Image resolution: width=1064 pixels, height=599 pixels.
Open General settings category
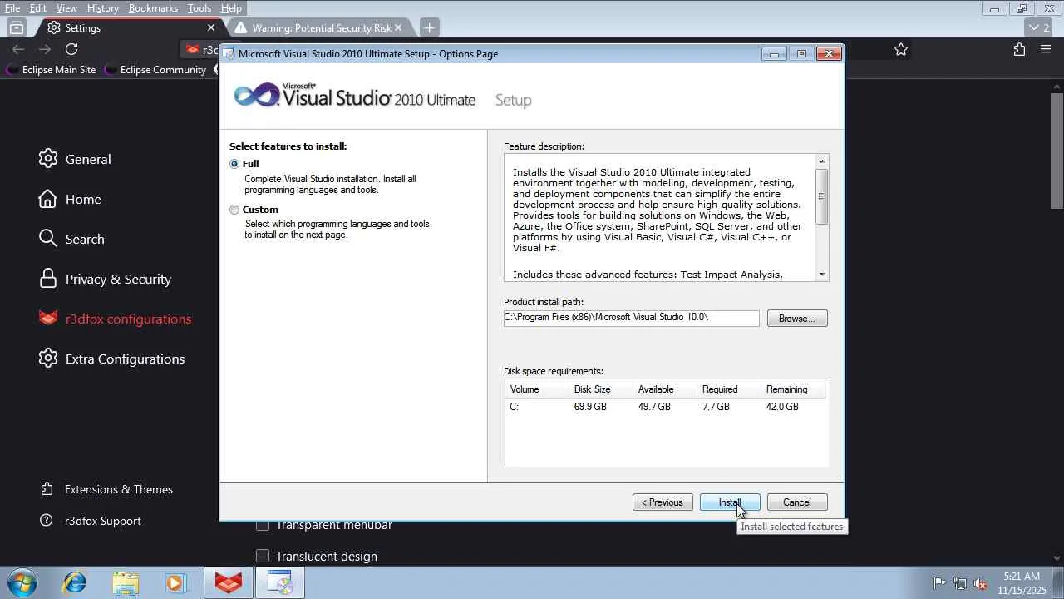click(75, 159)
